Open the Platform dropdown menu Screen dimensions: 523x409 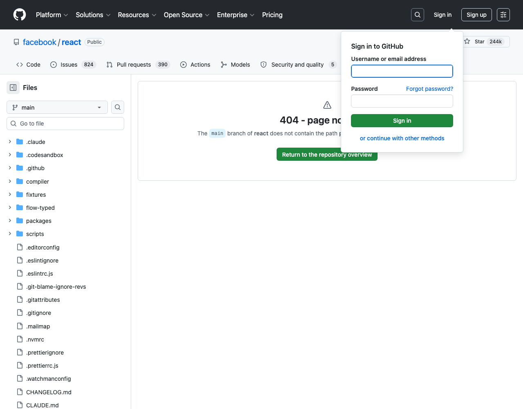tap(52, 15)
